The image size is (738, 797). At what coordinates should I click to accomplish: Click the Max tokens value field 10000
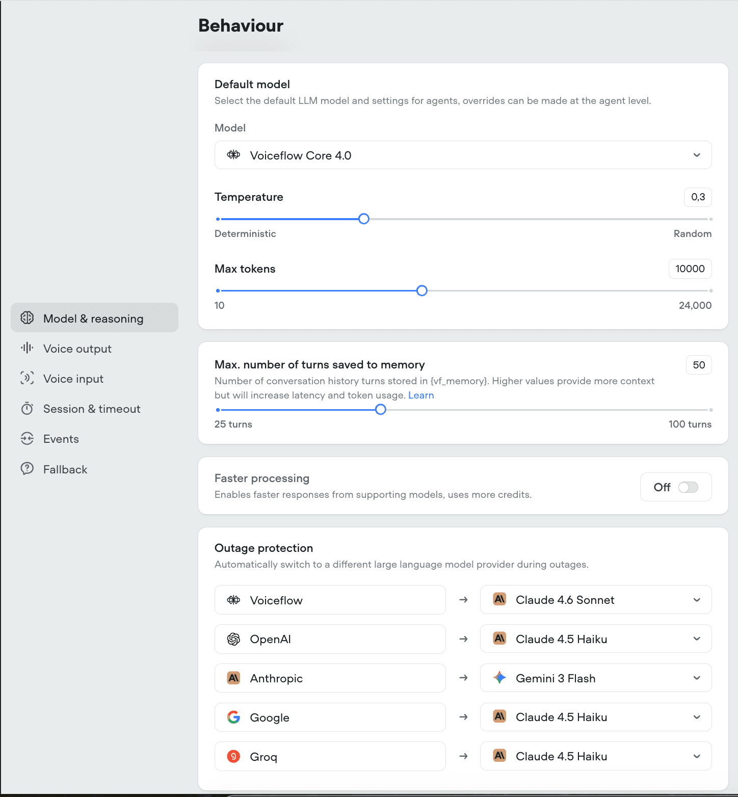pyautogui.click(x=690, y=269)
